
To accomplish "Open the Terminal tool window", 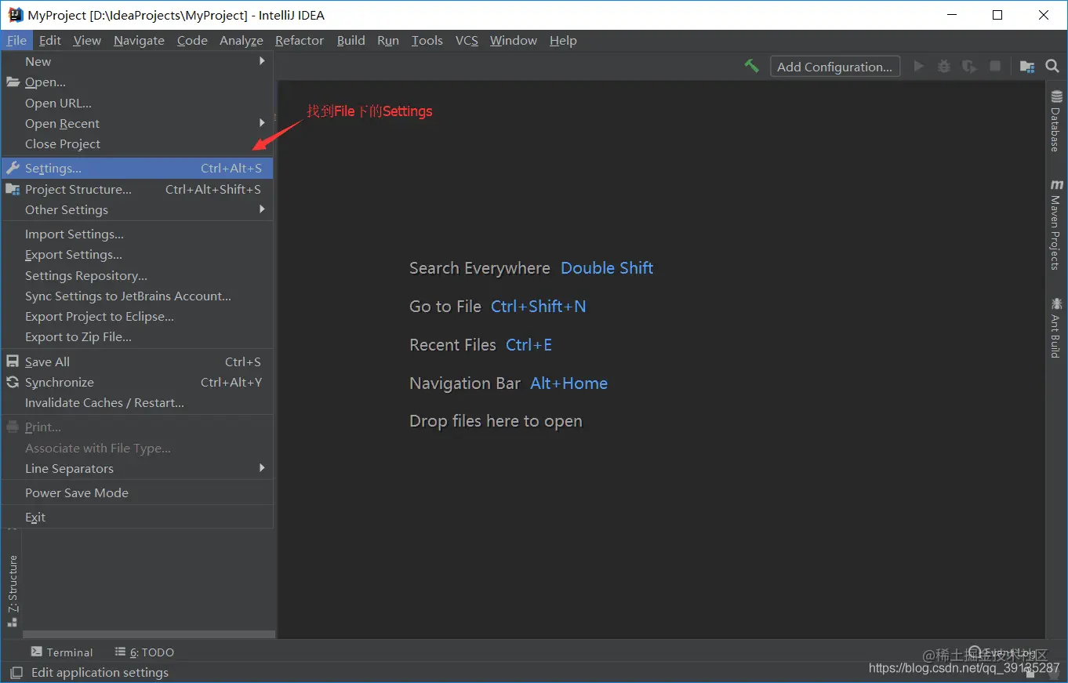I will (62, 652).
